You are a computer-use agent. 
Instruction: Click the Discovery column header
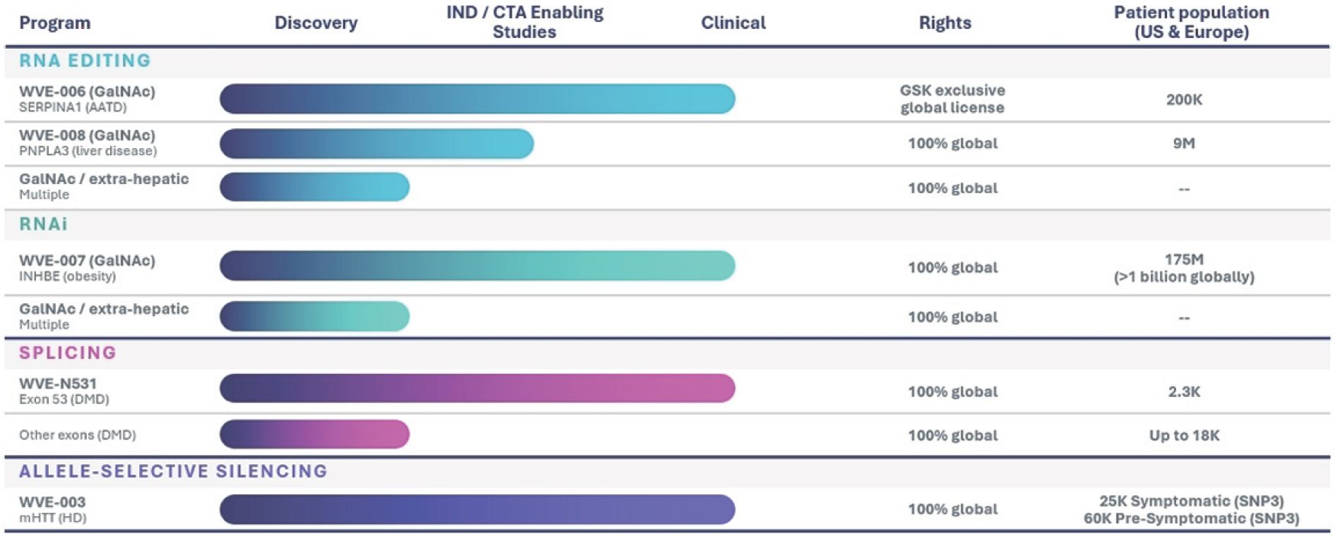316,23
